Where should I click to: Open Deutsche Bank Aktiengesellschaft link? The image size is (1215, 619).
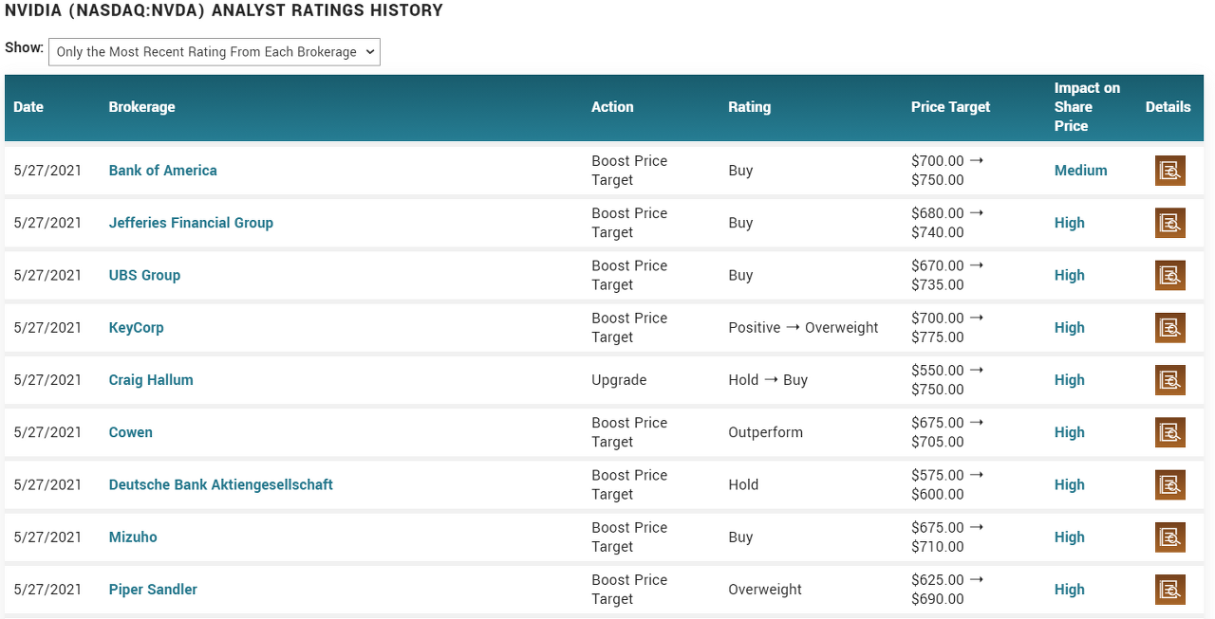tap(221, 484)
